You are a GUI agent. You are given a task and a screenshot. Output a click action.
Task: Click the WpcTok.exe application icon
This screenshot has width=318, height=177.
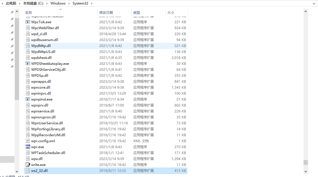[28, 22]
